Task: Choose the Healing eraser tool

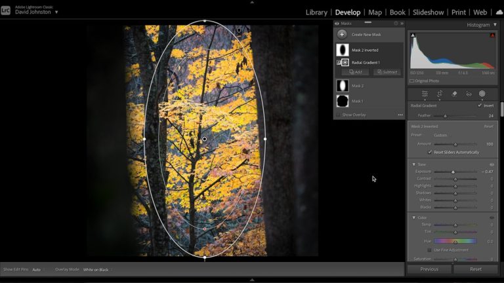Action: point(454,94)
